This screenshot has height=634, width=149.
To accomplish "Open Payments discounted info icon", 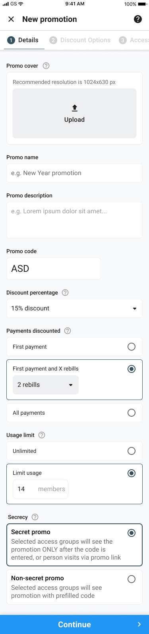I will (x=68, y=331).
